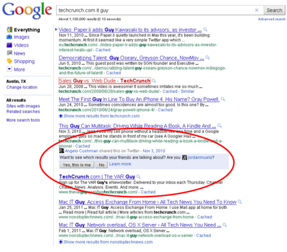
Task: Preview magnifier for Network overload OS X result
Action: (x=225, y=225)
